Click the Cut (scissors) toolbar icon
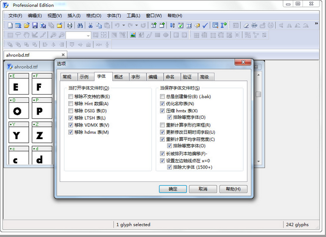Screen dimensions: 326x237 91,25
